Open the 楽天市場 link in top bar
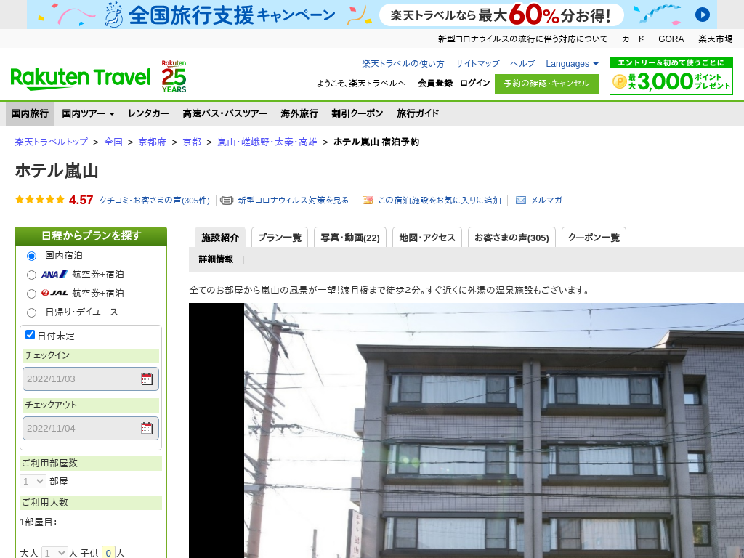 715,39
